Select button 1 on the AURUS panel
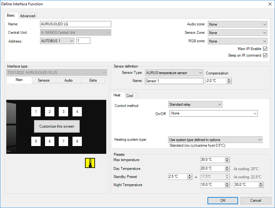The width and height of the screenshot is (275, 208). 36,112
